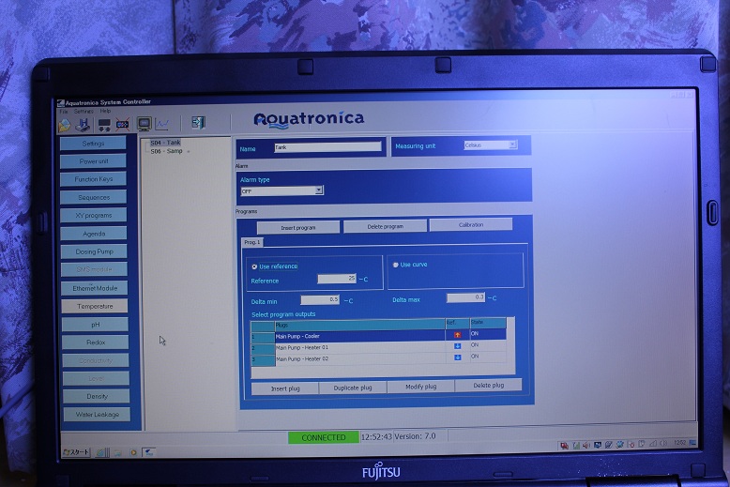Click the 12:52:43 status bar time

coord(376,437)
